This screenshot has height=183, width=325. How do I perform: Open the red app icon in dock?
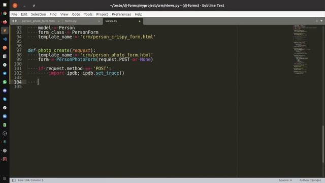point(5,159)
